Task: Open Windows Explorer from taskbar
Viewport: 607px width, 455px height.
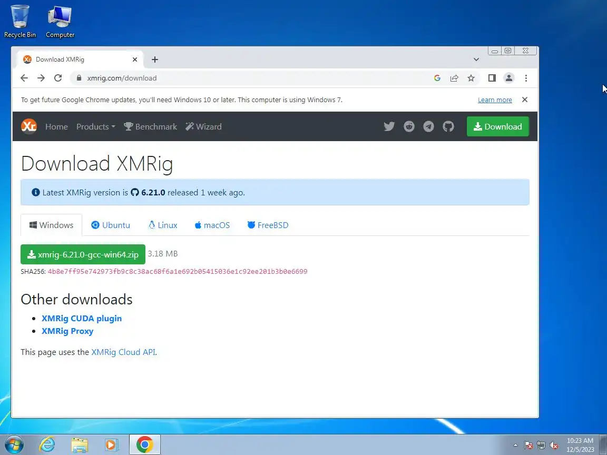Action: coord(80,444)
